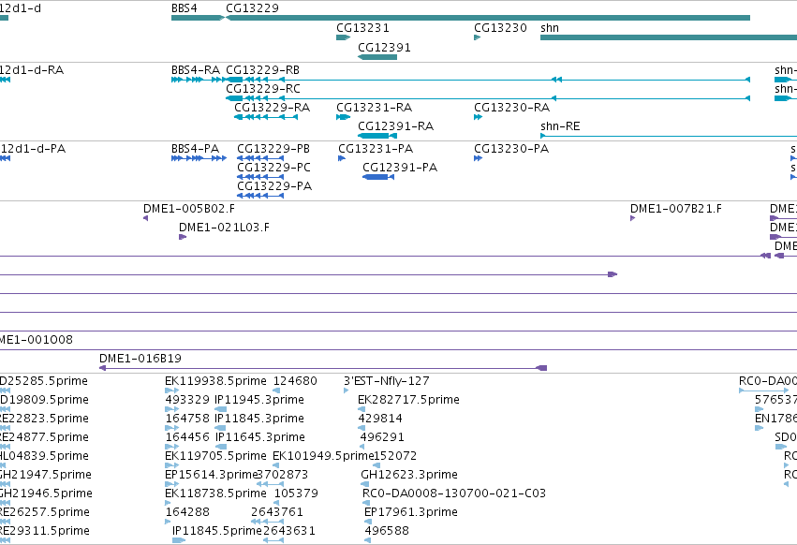Click the CG13230-PA protein arrows

click(x=478, y=158)
